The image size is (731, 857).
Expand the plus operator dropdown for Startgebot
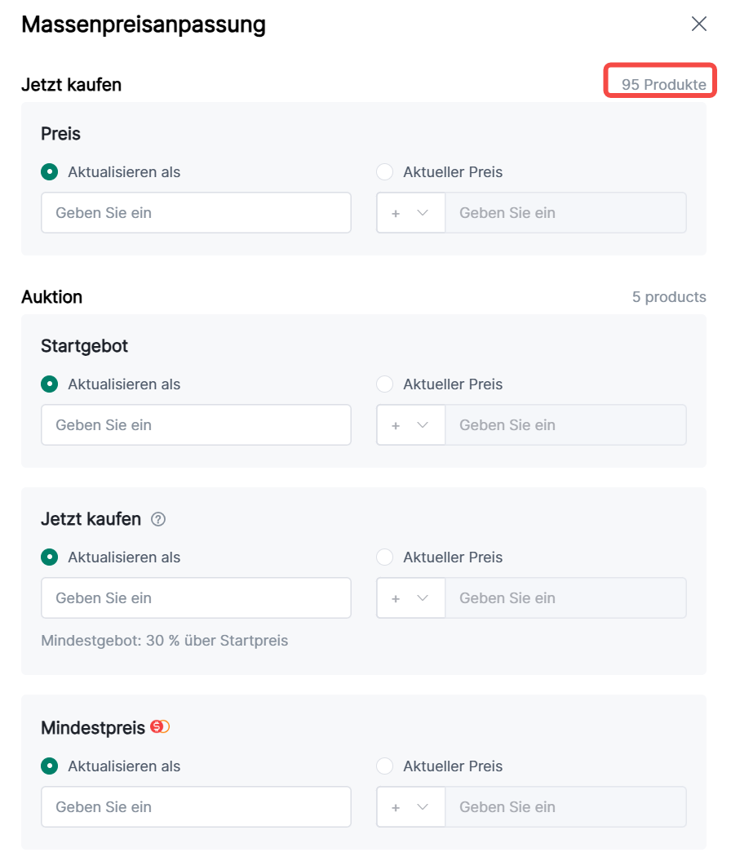(410, 425)
